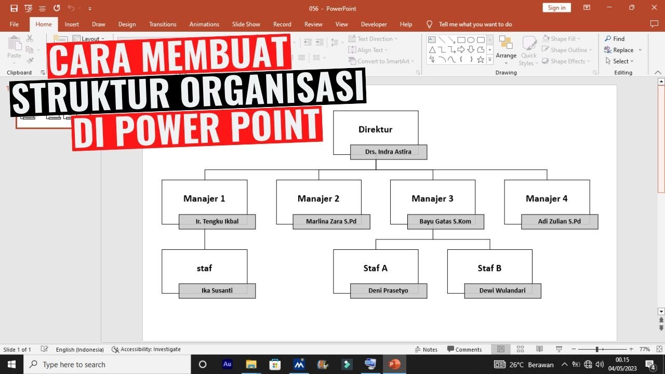Click the Redo/Repeat icon in title bar
Image resolution: width=665 pixels, height=374 pixels.
tap(57, 8)
